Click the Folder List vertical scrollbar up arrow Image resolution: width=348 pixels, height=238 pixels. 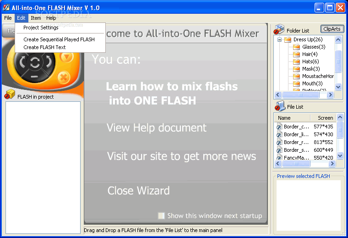[x=338, y=40]
